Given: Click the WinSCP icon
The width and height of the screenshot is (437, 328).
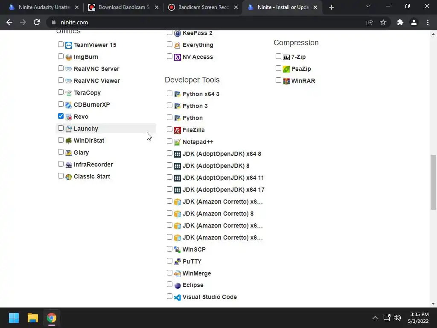Looking at the screenshot, I should (177, 249).
